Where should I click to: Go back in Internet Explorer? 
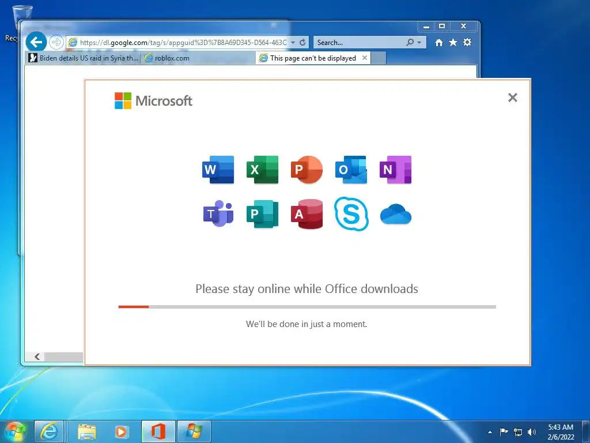36,42
